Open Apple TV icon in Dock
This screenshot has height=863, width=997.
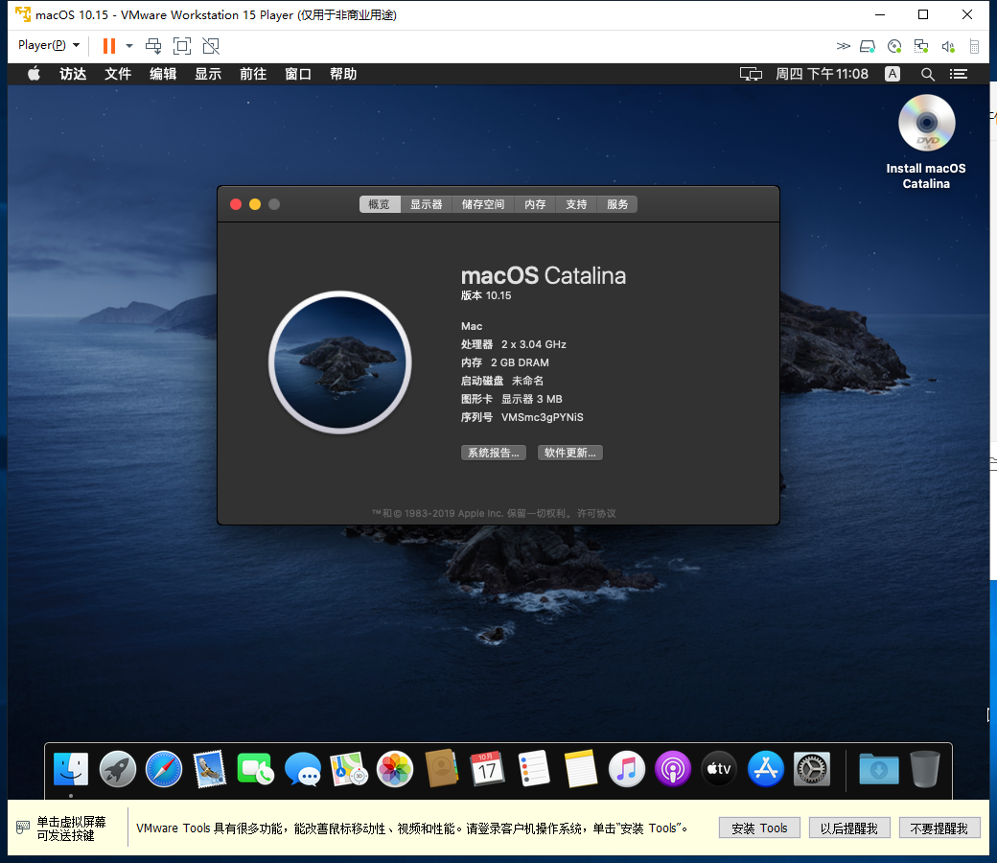[x=719, y=769]
